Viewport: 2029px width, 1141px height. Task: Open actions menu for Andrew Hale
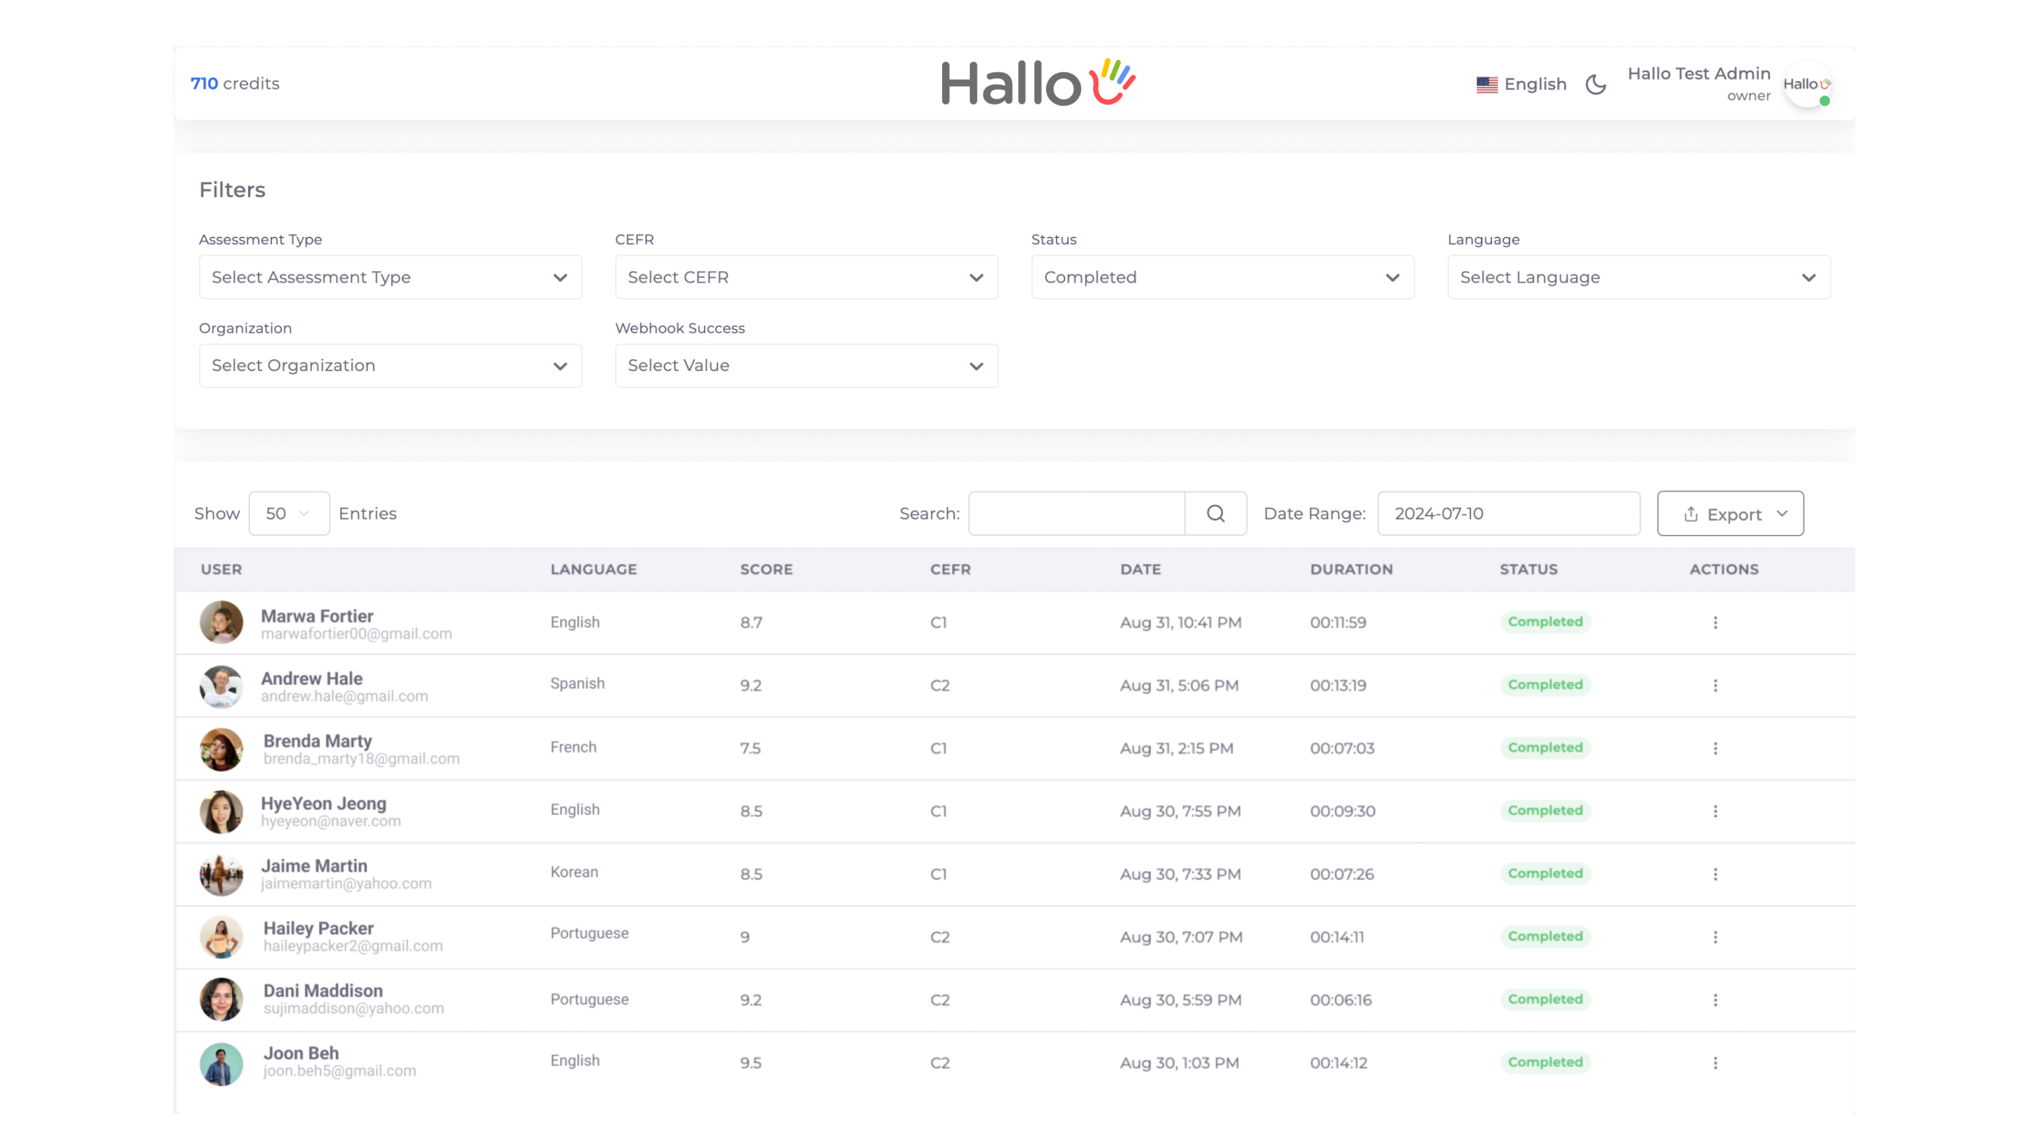(1715, 685)
